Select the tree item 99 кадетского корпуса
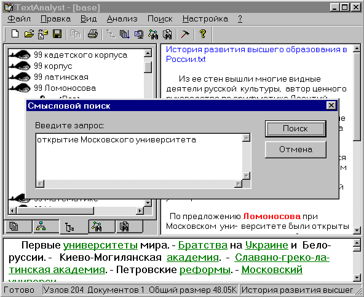 point(81,55)
